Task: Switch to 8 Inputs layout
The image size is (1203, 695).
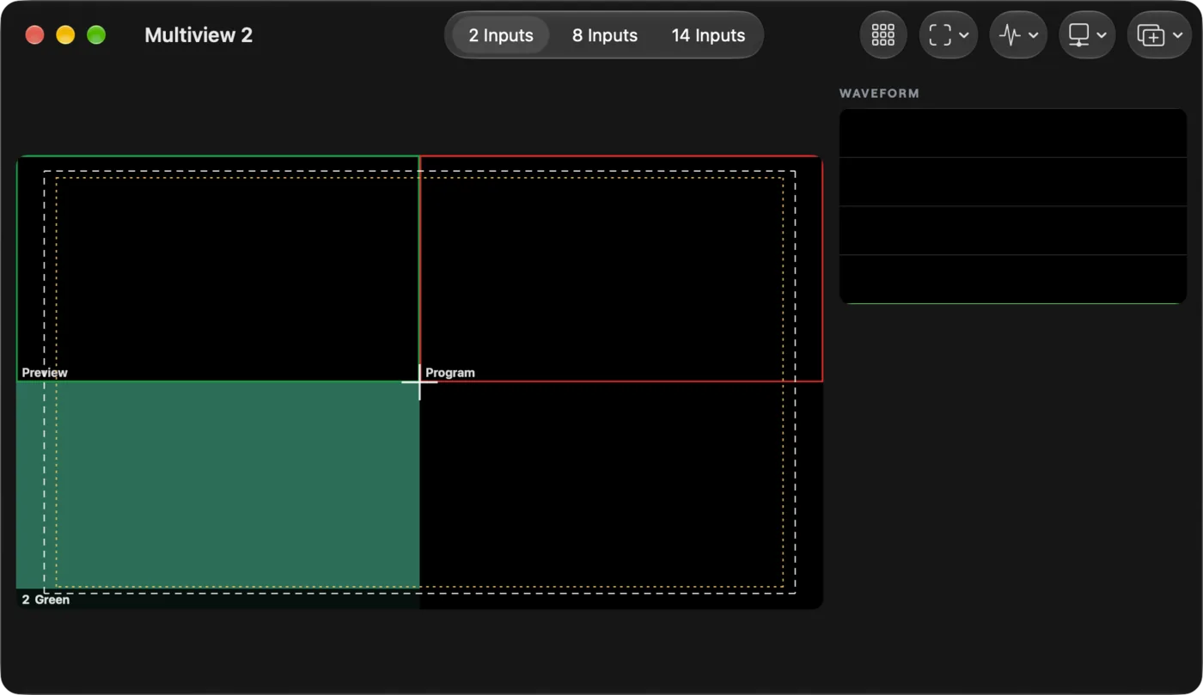Action: [605, 35]
